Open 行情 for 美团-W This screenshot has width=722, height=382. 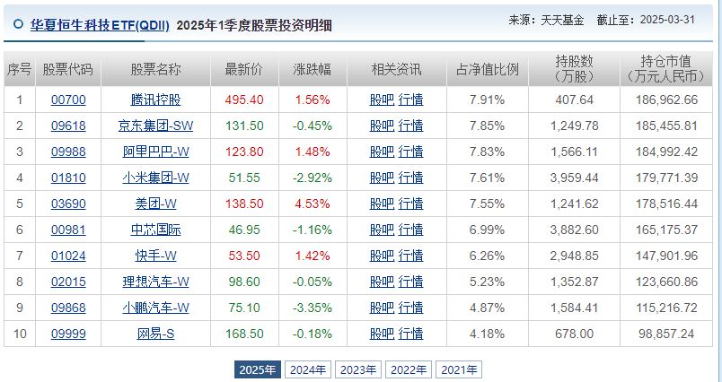[410, 204]
